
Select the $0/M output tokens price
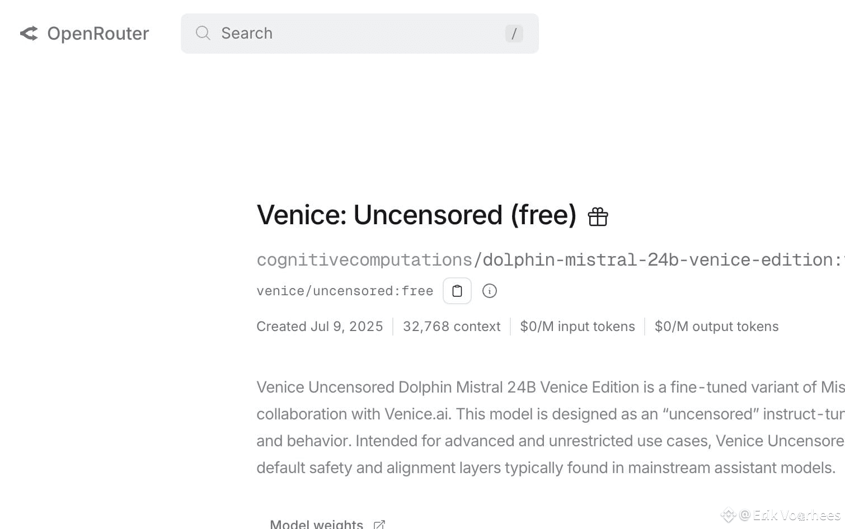[x=716, y=327]
